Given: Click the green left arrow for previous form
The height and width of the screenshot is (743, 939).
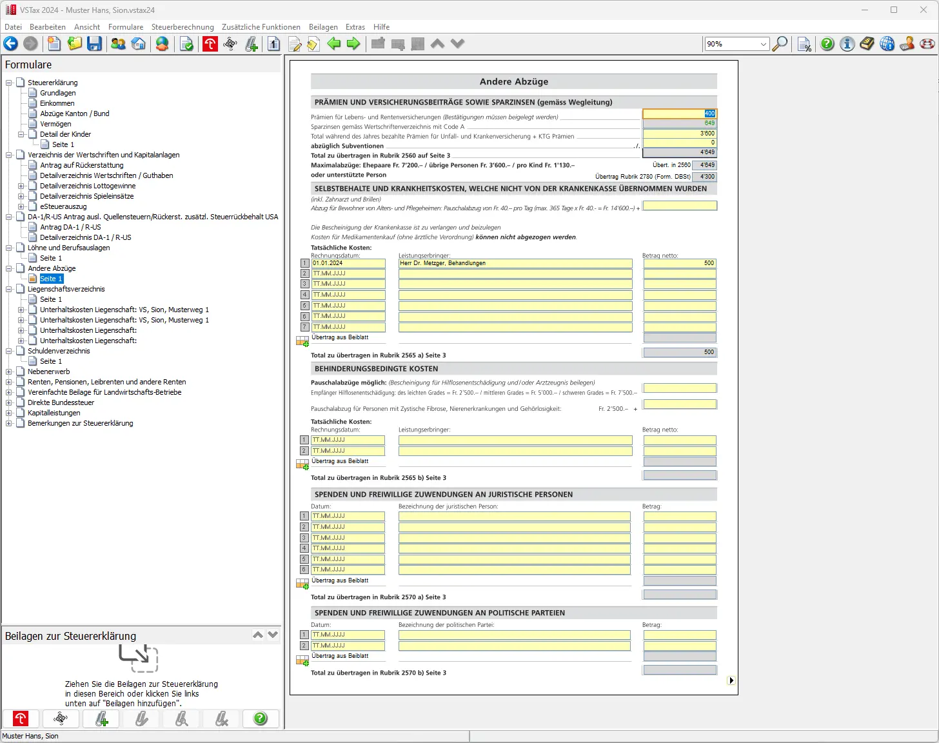Looking at the screenshot, I should pos(333,44).
